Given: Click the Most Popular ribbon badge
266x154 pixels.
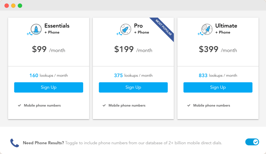Looking at the screenshot, I should click(164, 28).
